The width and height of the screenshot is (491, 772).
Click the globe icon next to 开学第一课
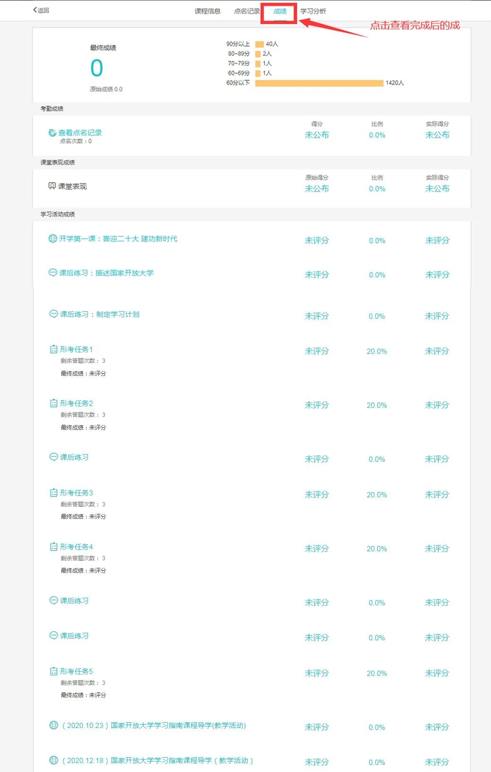coord(53,239)
